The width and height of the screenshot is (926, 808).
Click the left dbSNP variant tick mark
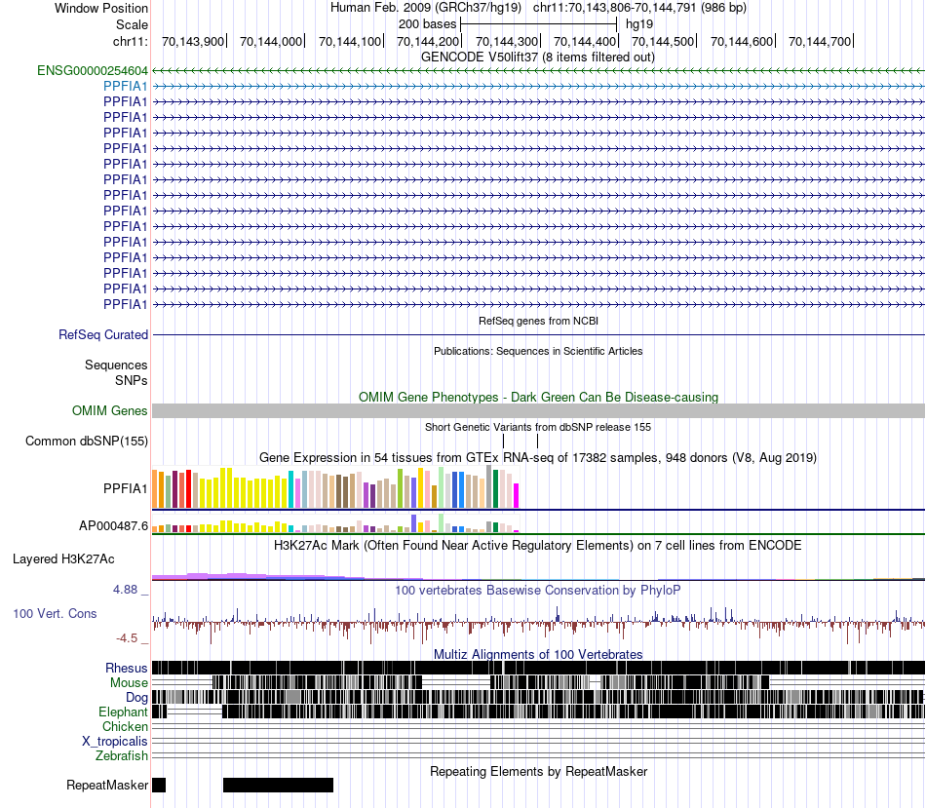tap(503, 442)
